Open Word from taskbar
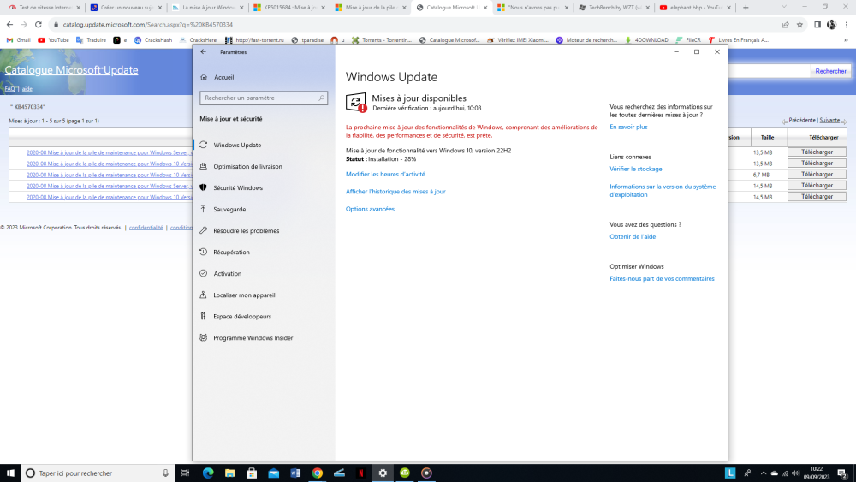 click(295, 473)
